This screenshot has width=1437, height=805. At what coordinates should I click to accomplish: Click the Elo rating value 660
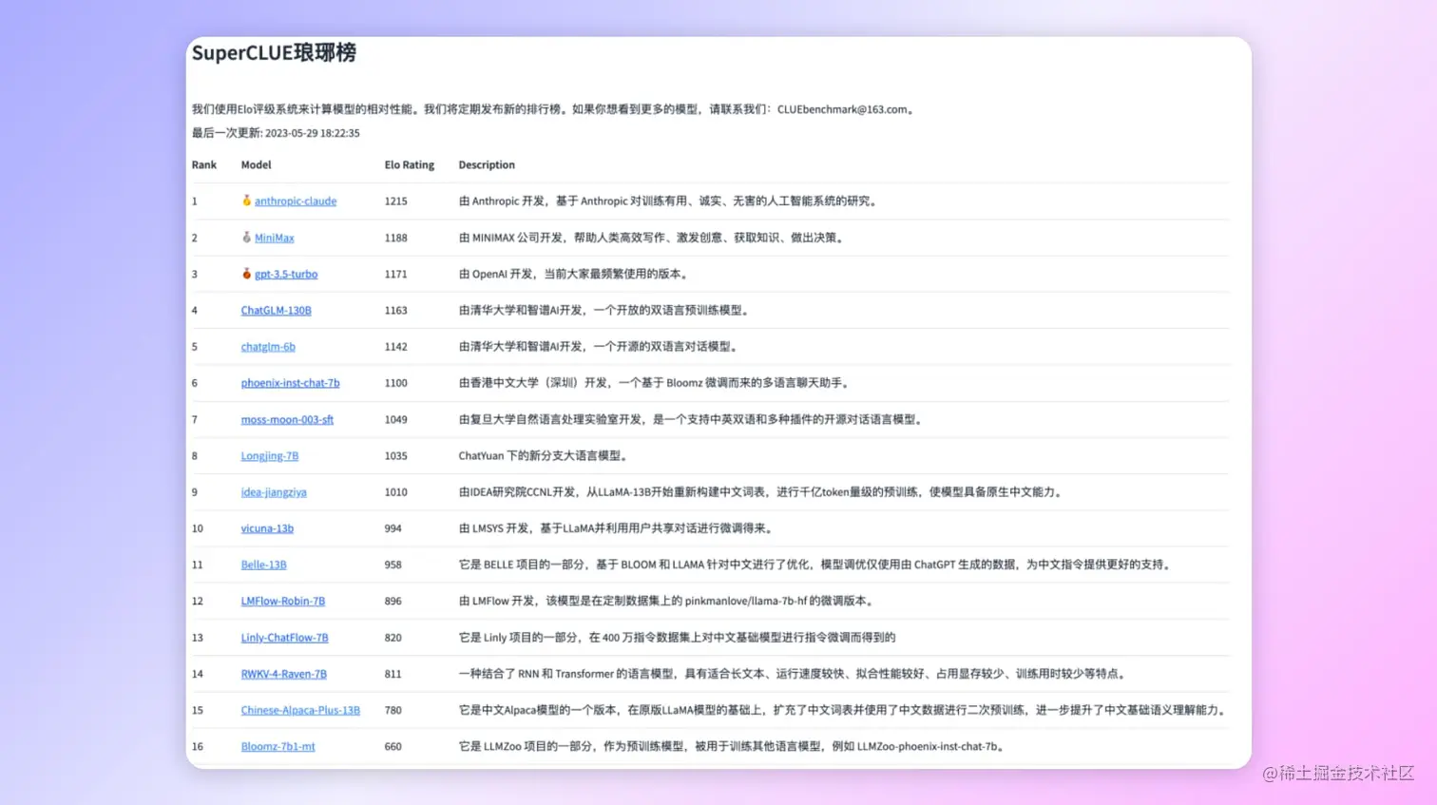click(x=393, y=746)
